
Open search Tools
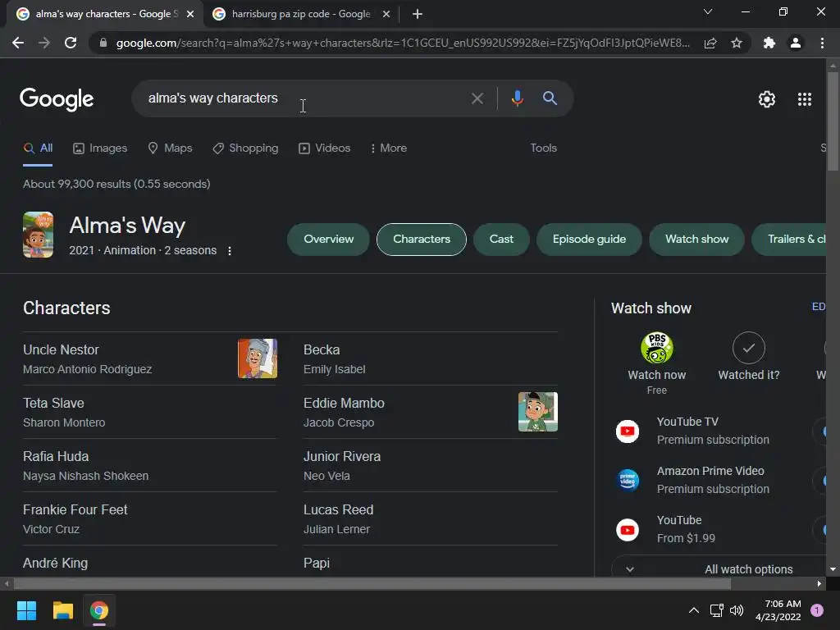pyautogui.click(x=543, y=148)
